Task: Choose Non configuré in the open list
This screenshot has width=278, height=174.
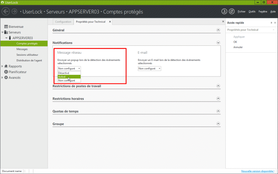Action: pyautogui.click(x=69, y=80)
